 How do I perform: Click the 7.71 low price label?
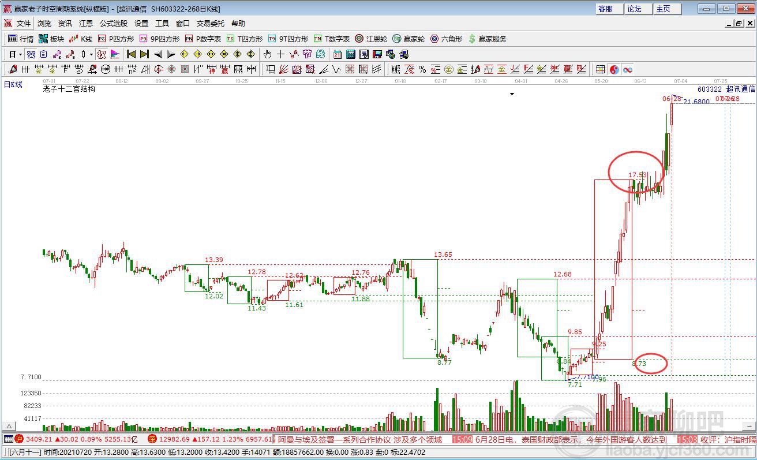pos(575,384)
